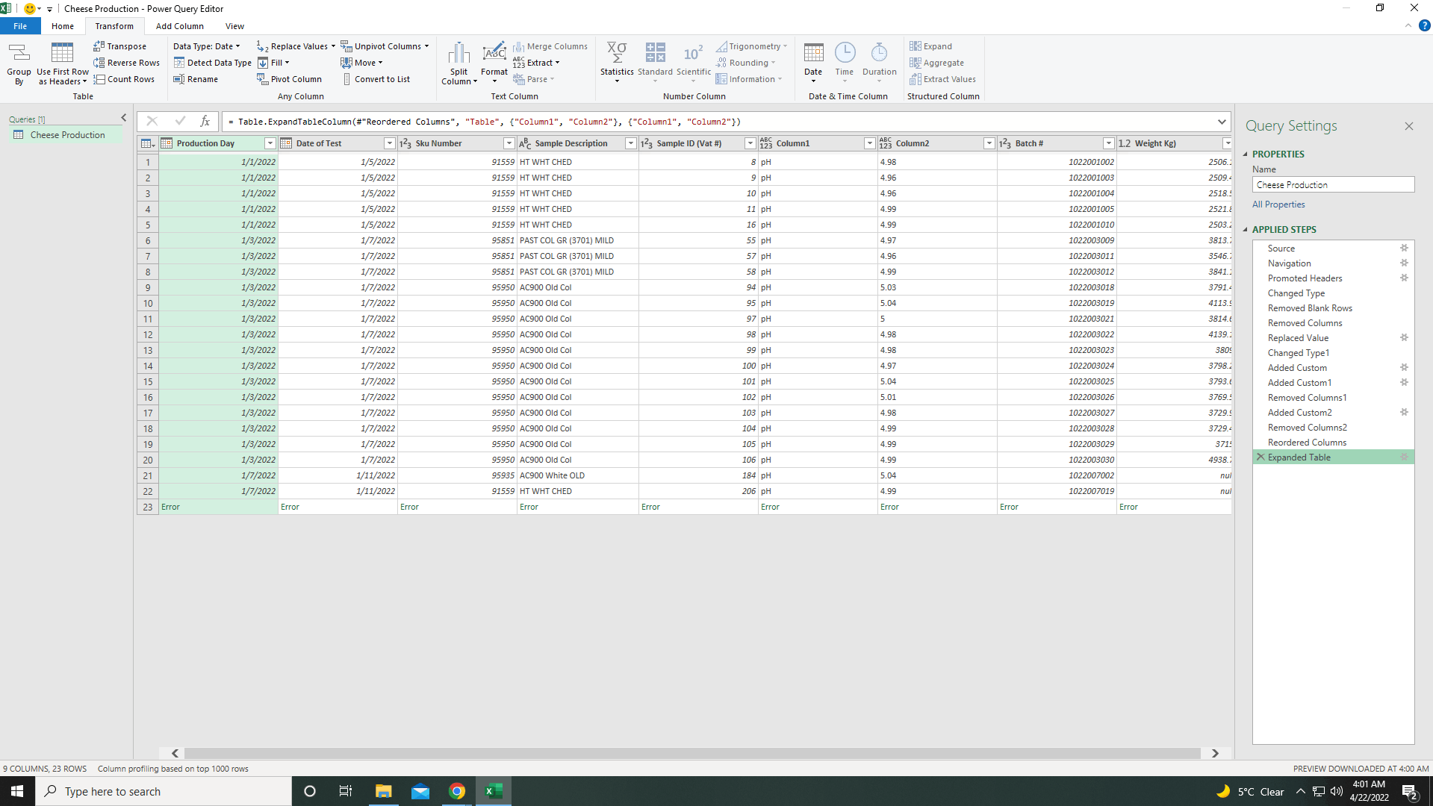Viewport: 1433px width, 806px height.
Task: Open the table options icon in grid corner
Action: click(148, 143)
